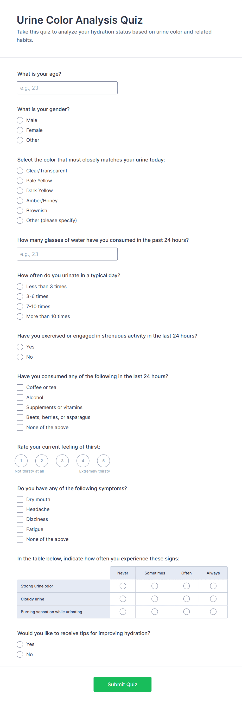
Task: Rate thirst as 3
Action: [62, 461]
